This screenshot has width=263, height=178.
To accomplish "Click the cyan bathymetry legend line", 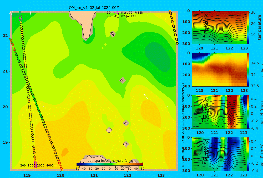I will (x=25, y=168).
